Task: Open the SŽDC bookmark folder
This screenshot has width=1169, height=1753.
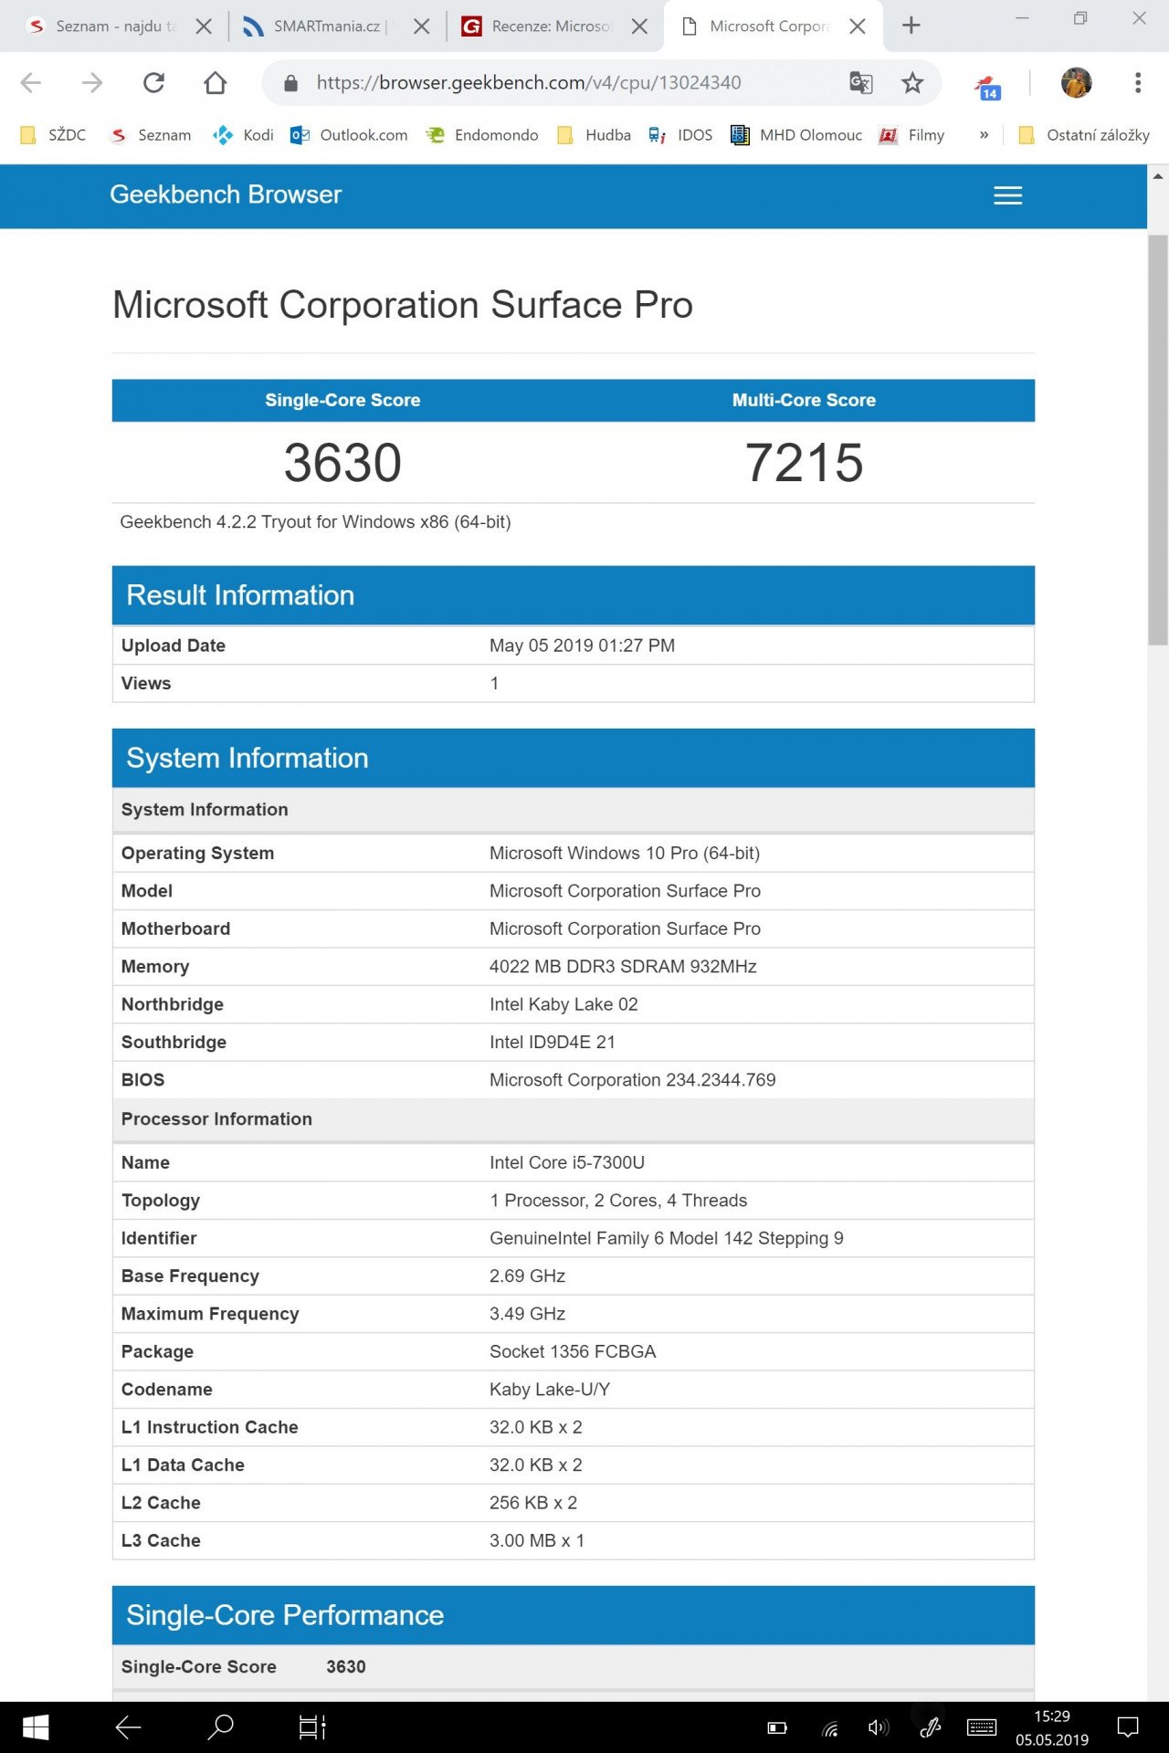Action: tap(53, 135)
